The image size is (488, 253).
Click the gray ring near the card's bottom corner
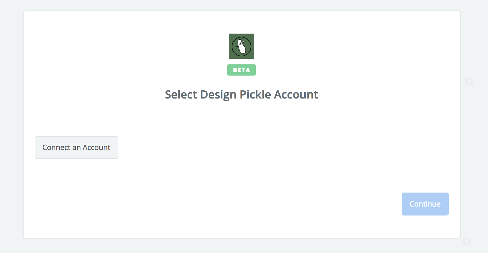coord(467,241)
